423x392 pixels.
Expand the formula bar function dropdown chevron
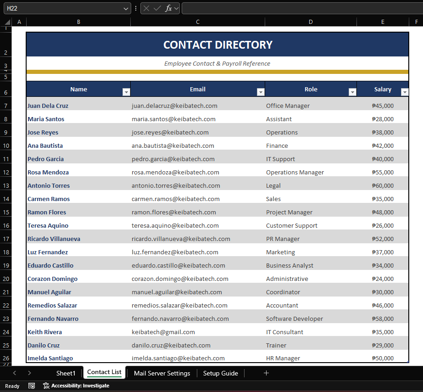(x=177, y=9)
